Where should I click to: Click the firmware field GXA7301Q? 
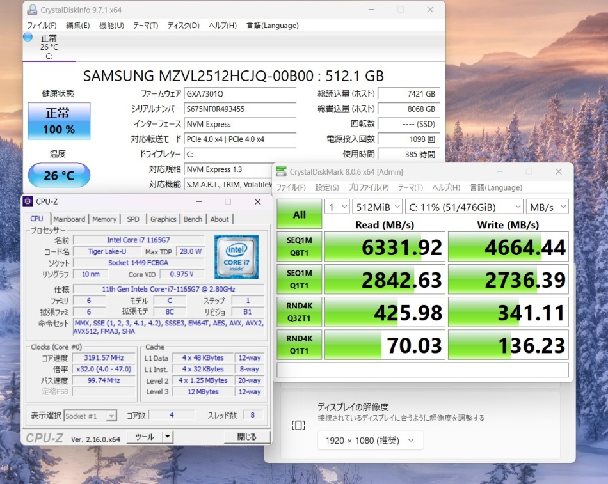tap(240, 94)
